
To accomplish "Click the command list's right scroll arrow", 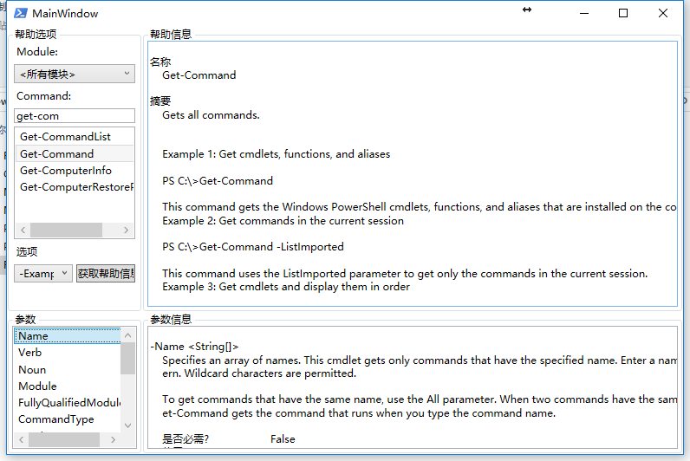I will pyautogui.click(x=127, y=230).
